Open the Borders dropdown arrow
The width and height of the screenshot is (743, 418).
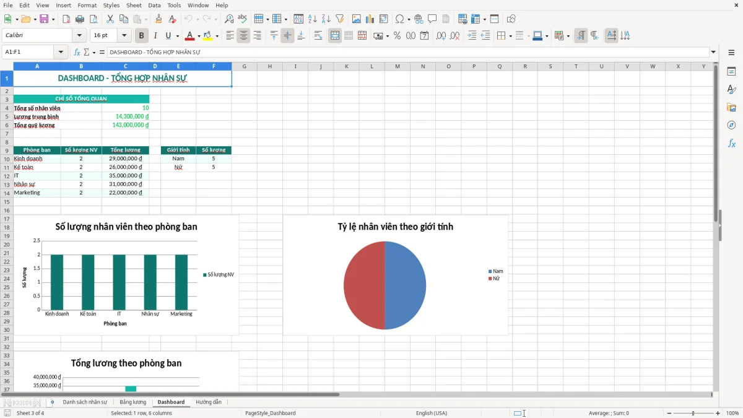coord(510,36)
